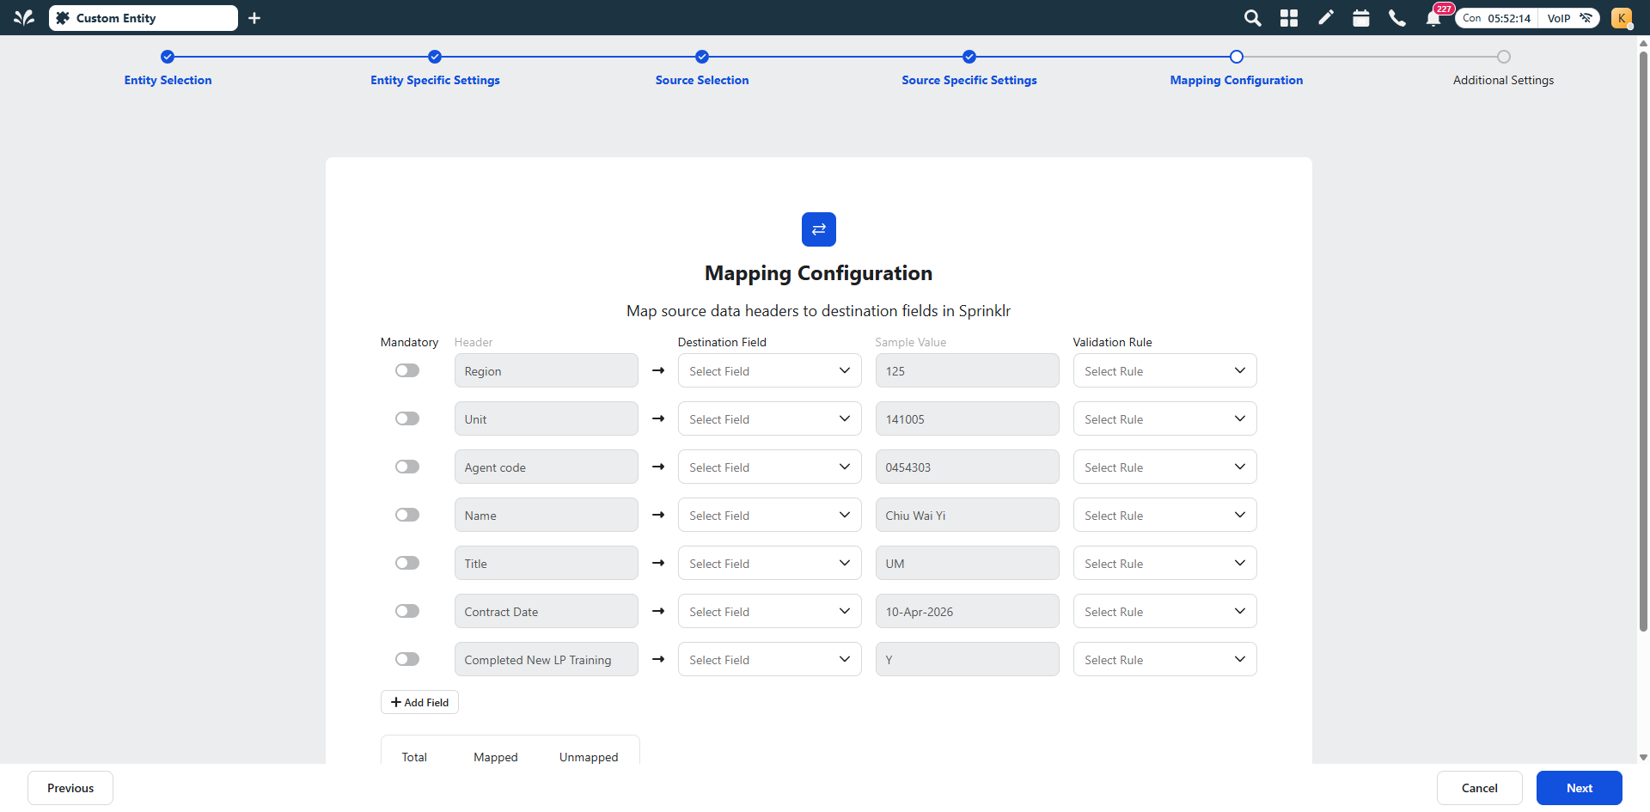Open Destination Field dropdown for Agent code
Image resolution: width=1650 pixels, height=812 pixels.
pos(770,467)
